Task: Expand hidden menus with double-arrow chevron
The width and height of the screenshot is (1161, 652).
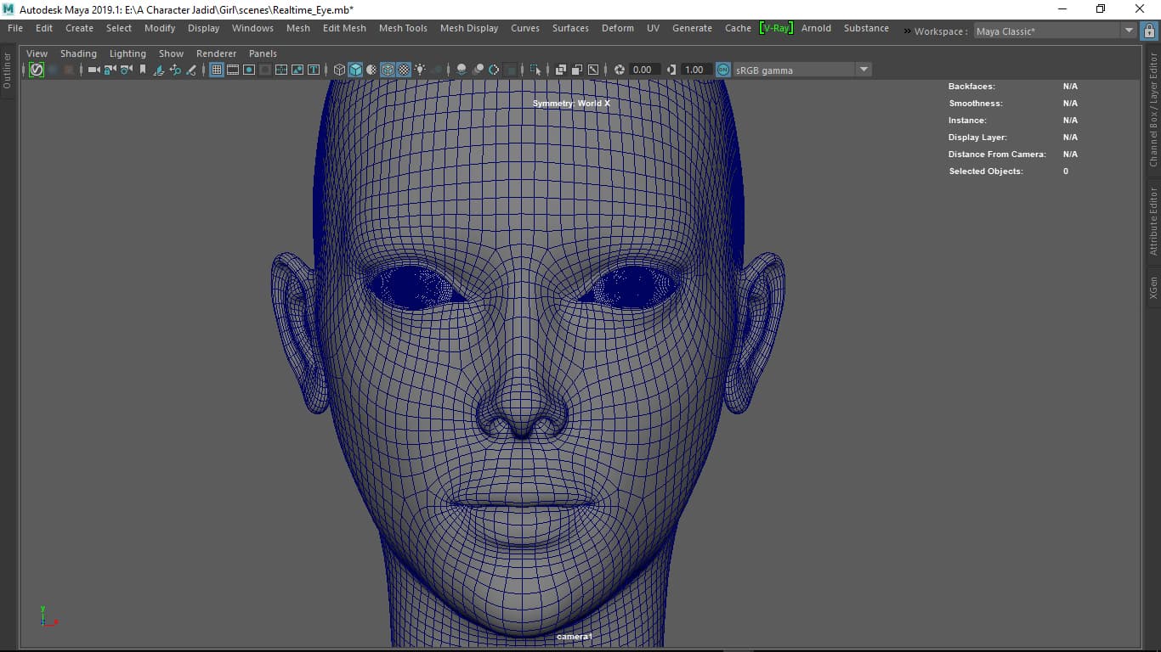Action: click(x=906, y=31)
